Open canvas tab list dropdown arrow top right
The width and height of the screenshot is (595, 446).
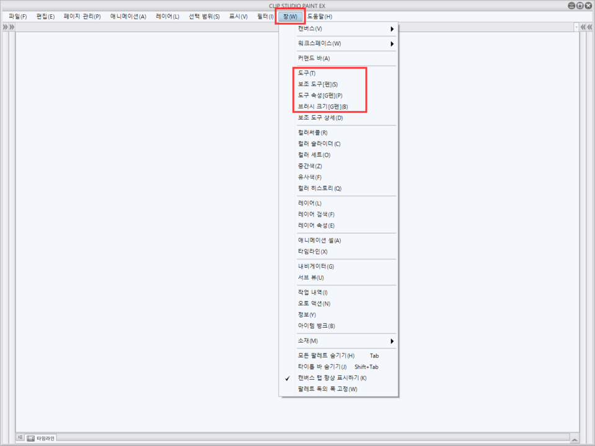tap(576, 27)
